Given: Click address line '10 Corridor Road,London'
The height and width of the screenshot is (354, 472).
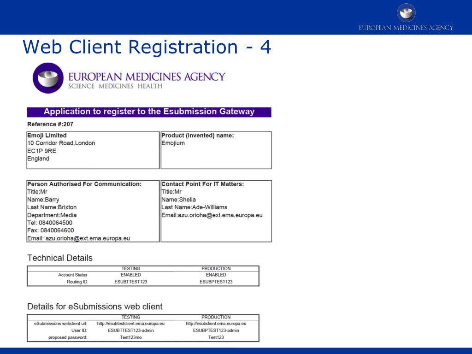Looking at the screenshot, I should click(x=61, y=143).
